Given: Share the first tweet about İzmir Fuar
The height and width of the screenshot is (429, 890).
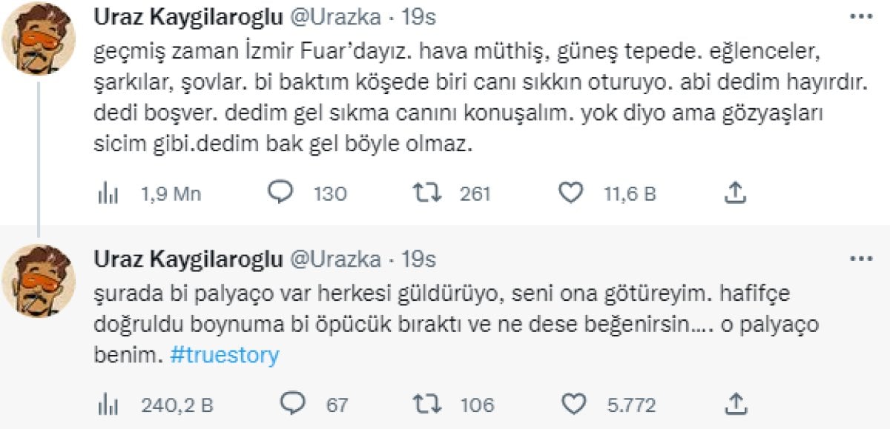Looking at the screenshot, I should [734, 193].
